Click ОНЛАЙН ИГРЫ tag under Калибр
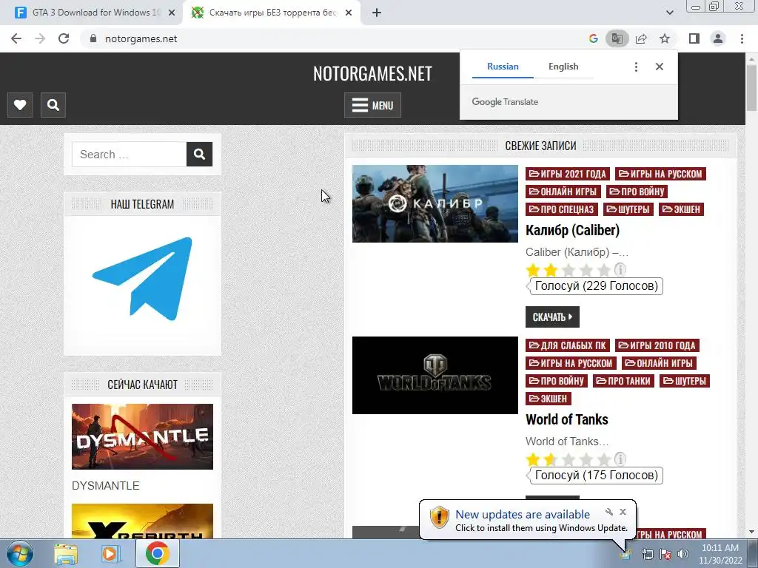The height and width of the screenshot is (568, 758). click(563, 192)
